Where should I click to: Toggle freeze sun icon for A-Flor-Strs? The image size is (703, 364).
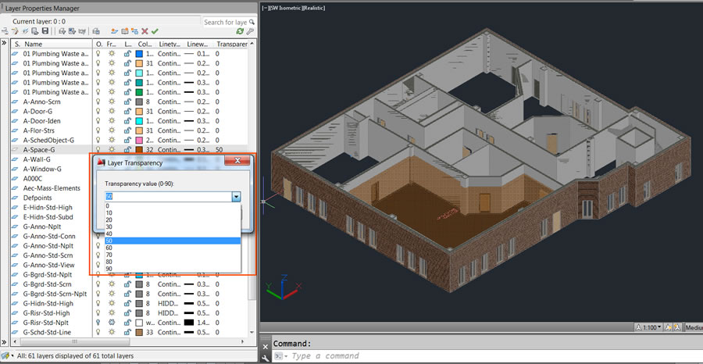[x=111, y=130]
